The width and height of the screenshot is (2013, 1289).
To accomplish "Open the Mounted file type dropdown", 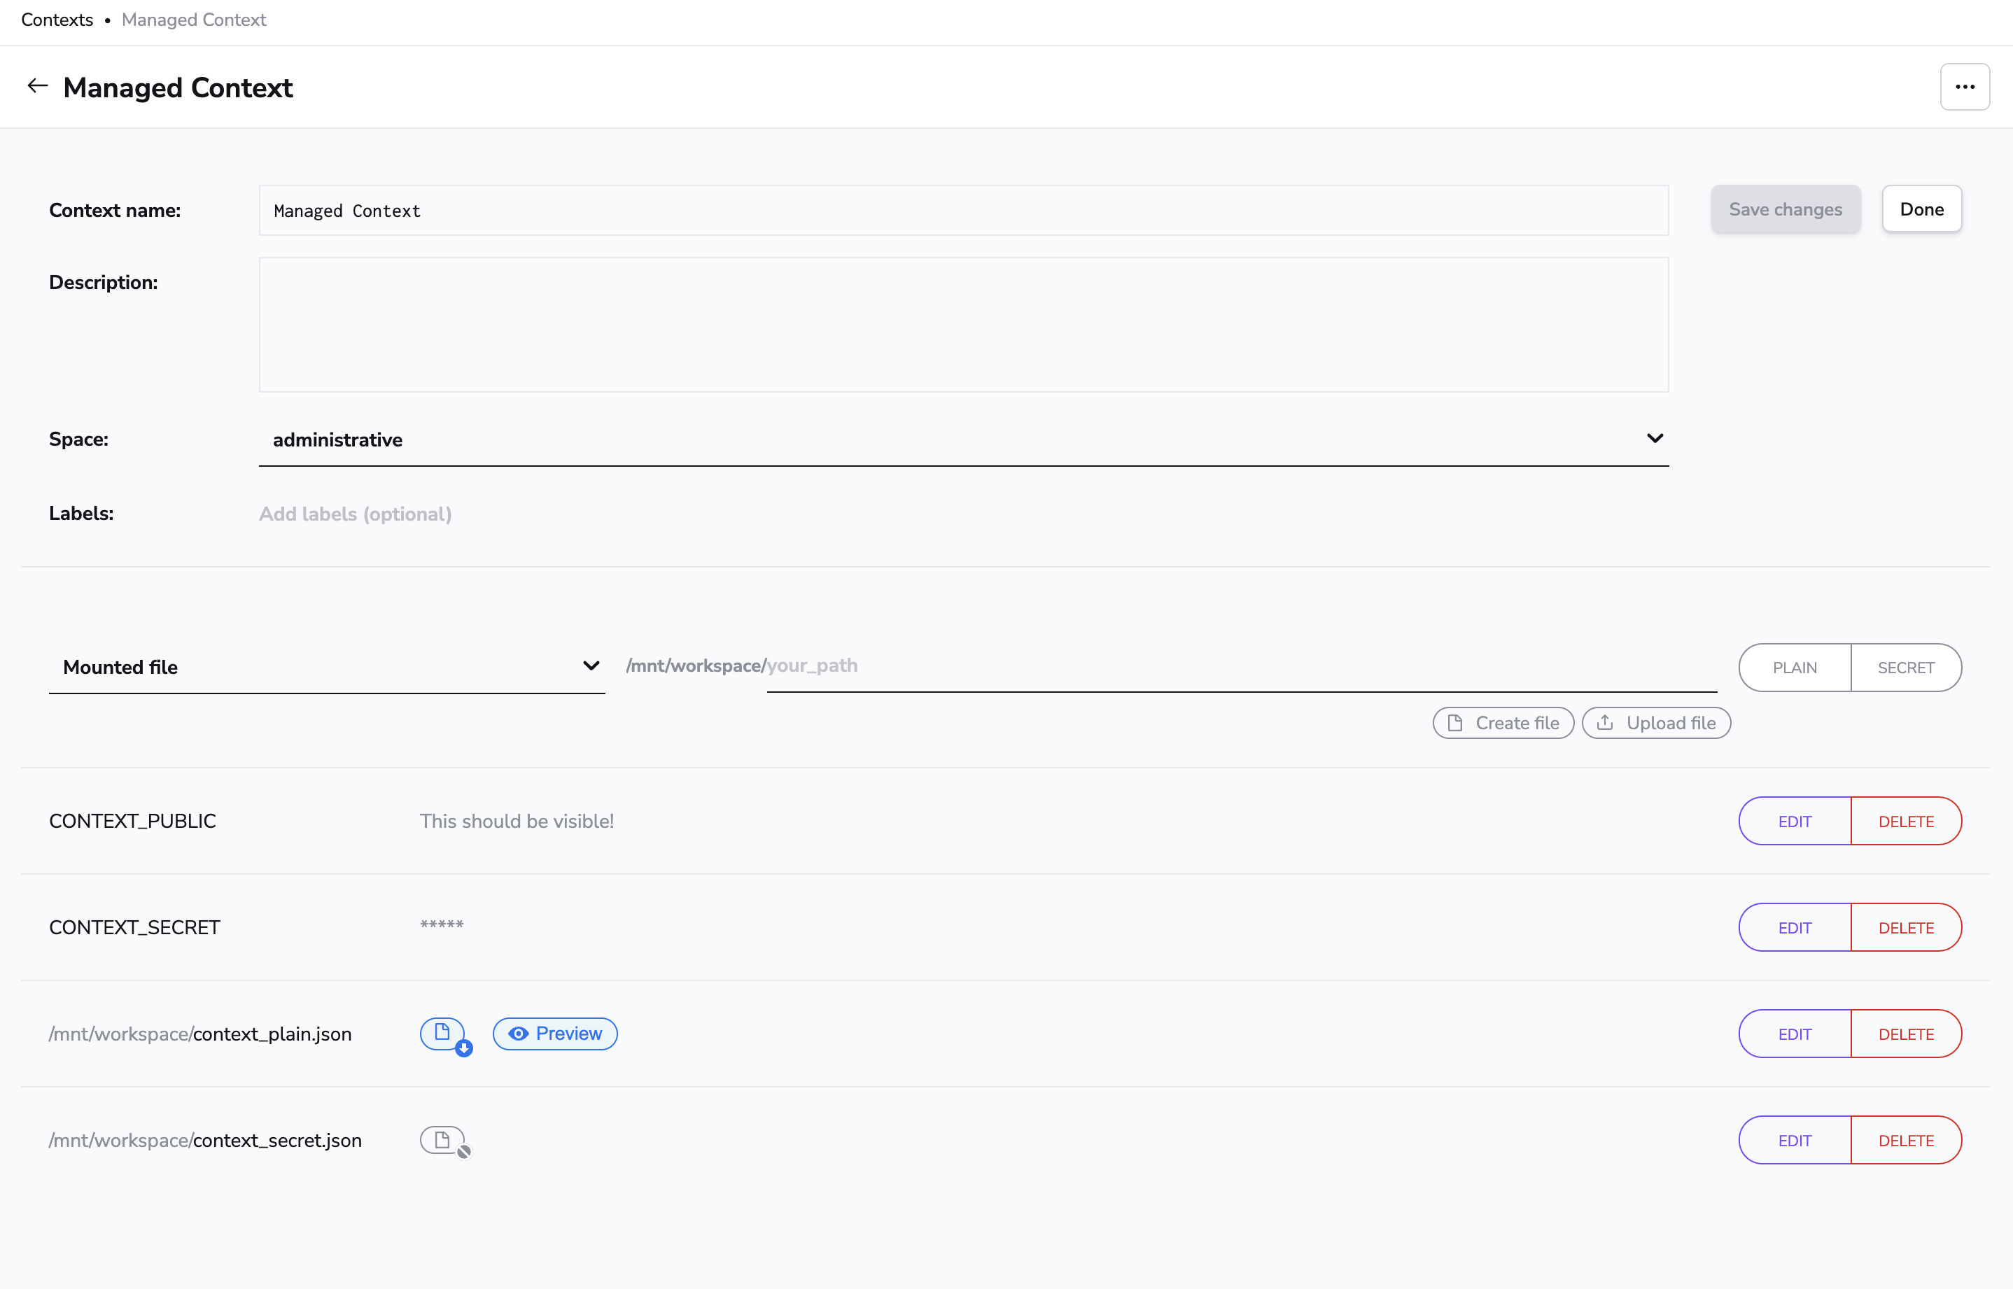I will point(326,667).
